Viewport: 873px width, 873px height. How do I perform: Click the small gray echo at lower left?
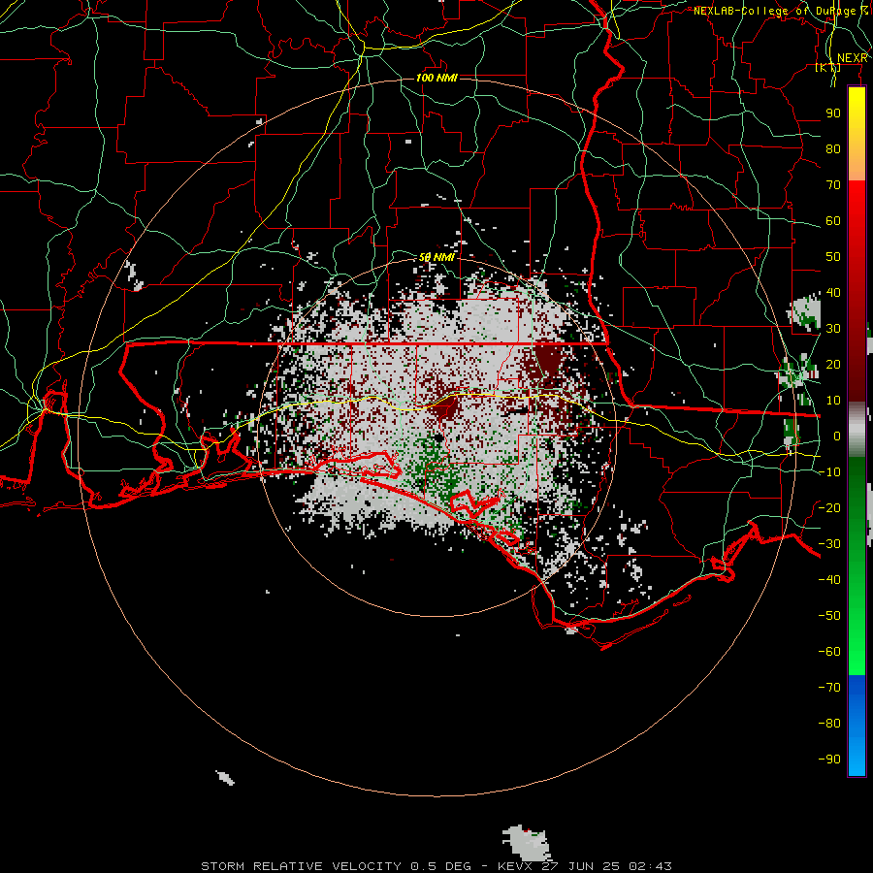point(225,777)
